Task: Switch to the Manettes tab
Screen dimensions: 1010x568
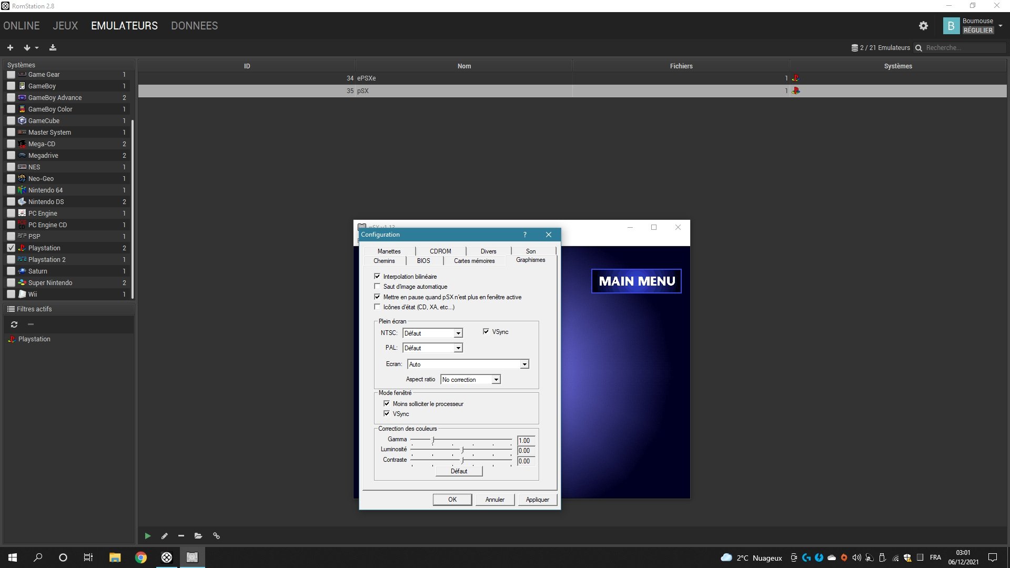Action: coord(389,251)
